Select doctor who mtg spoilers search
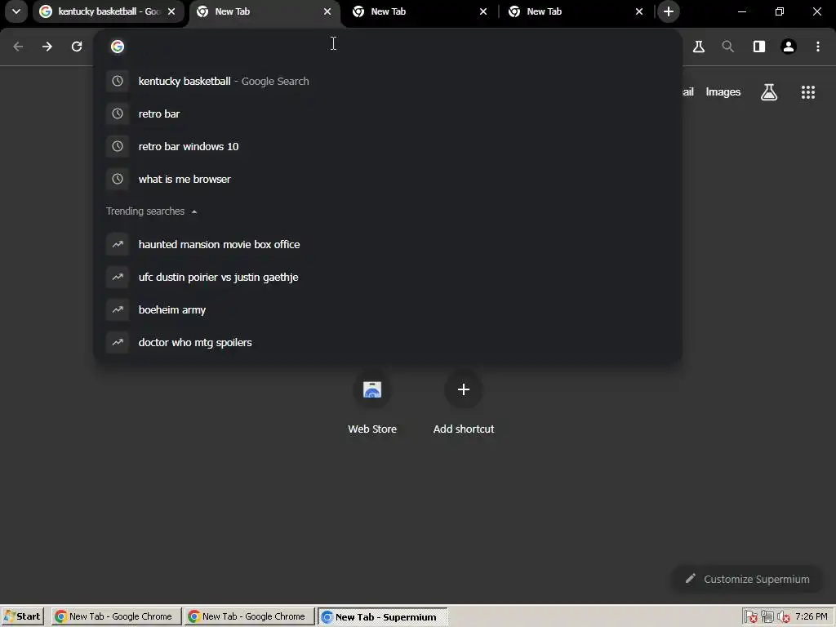Screen dimensions: 836x627 388,342
